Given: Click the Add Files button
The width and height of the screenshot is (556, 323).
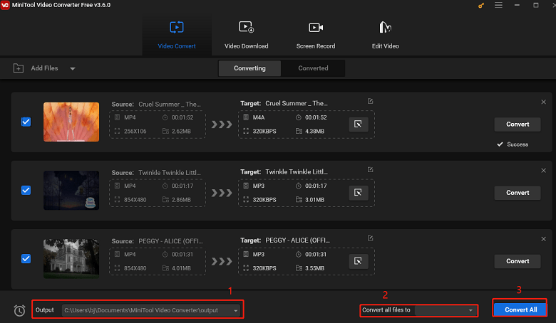Looking at the screenshot, I should click(44, 68).
